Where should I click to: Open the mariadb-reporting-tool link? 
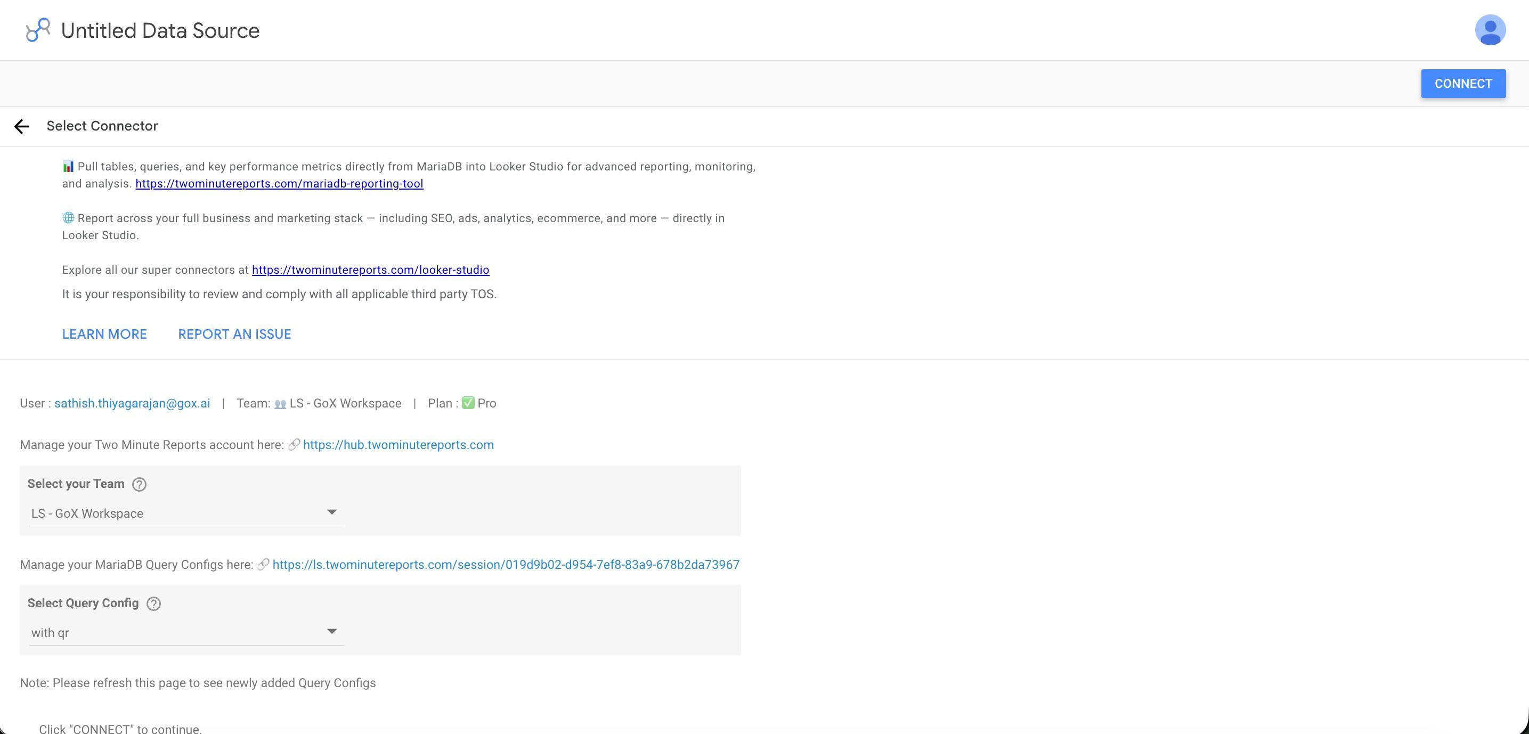click(x=279, y=184)
